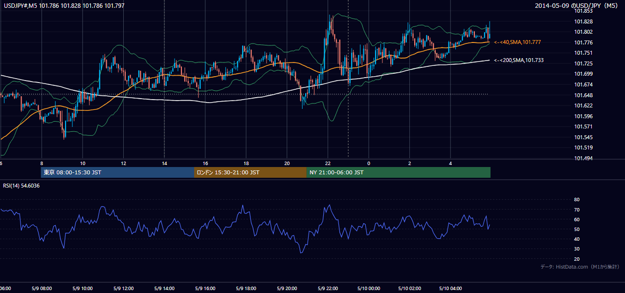Click RSI scale value 40
Viewport: 625px width, 293px height.
577,239
